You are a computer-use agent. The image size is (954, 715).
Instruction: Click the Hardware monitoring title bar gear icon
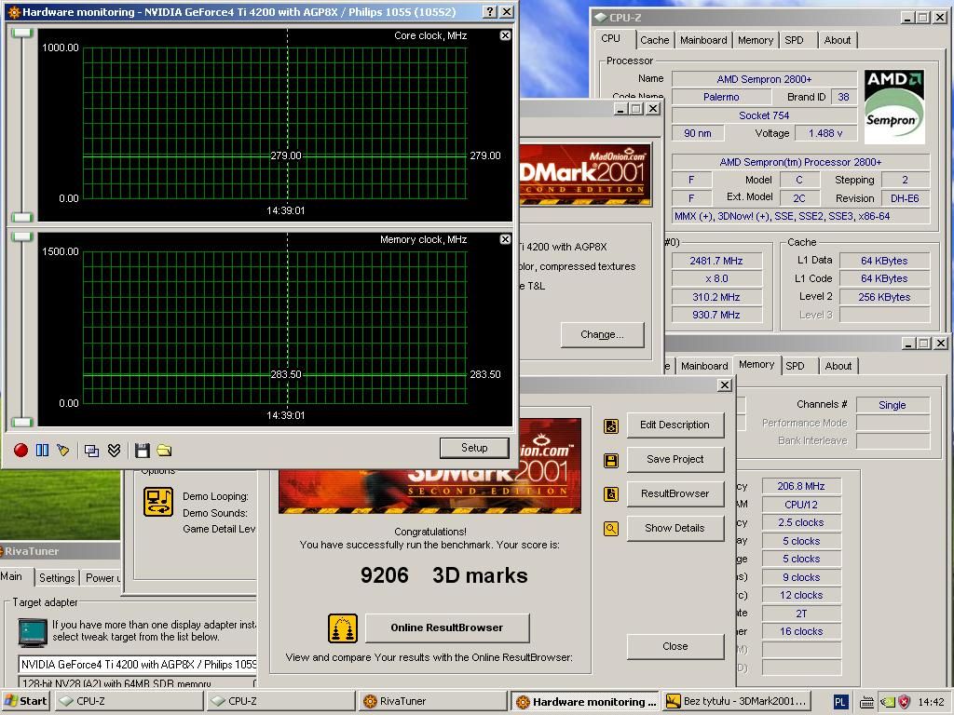pos(13,11)
